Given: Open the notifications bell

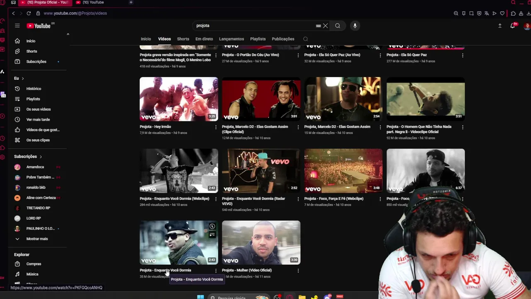Looking at the screenshot, I should click(x=512, y=26).
